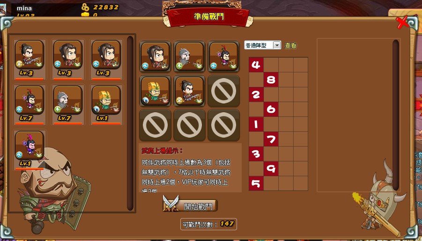Click formation grid cell number 1
The image size is (422, 241).
[256, 124]
